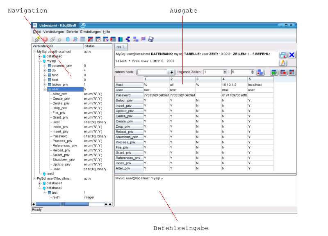Viewport: 328px width, 236px height.
Task: Click the first row number input field
Action: point(212,72)
